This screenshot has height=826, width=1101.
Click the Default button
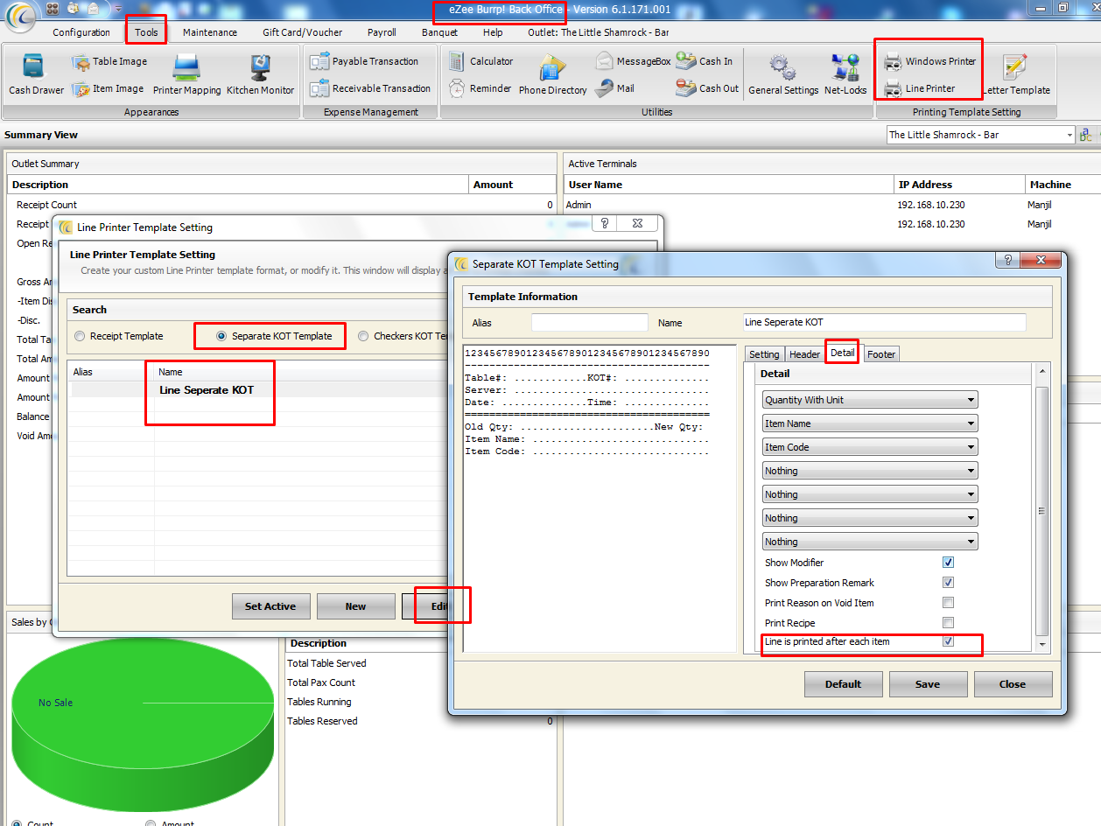tap(843, 684)
